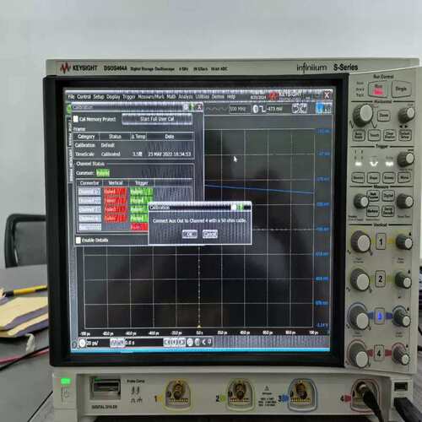
Task: Click the illuminated blue channel 3 key
Action: [x=380, y=316]
